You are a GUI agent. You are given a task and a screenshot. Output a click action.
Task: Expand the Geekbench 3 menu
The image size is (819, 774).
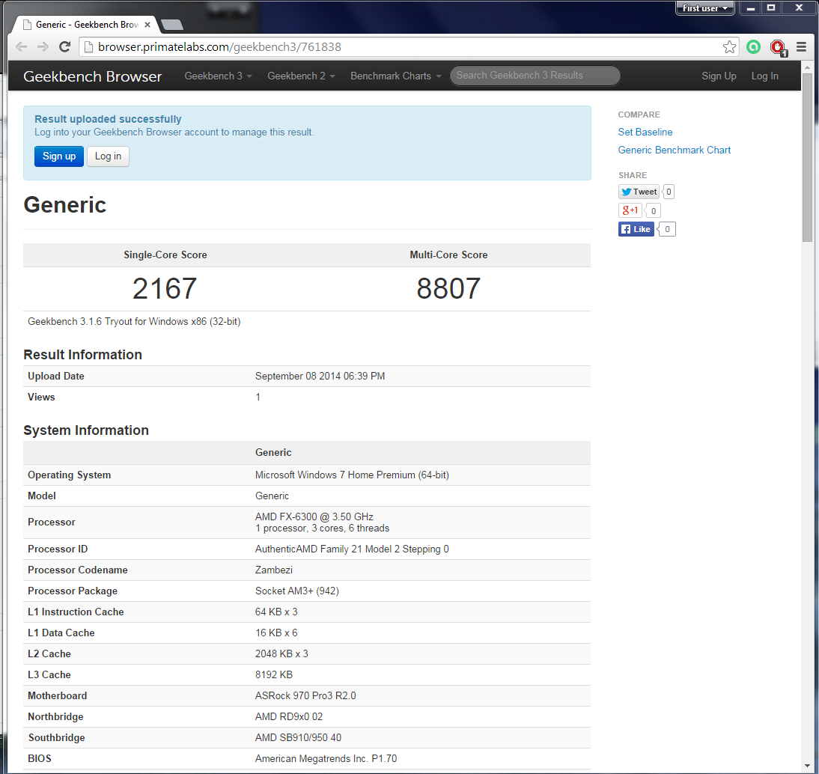(218, 76)
